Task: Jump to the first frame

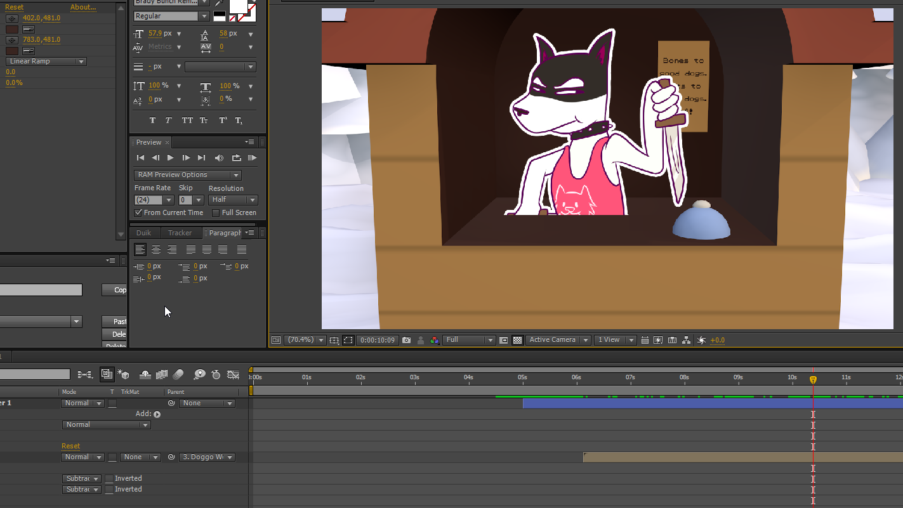Action: tap(140, 158)
